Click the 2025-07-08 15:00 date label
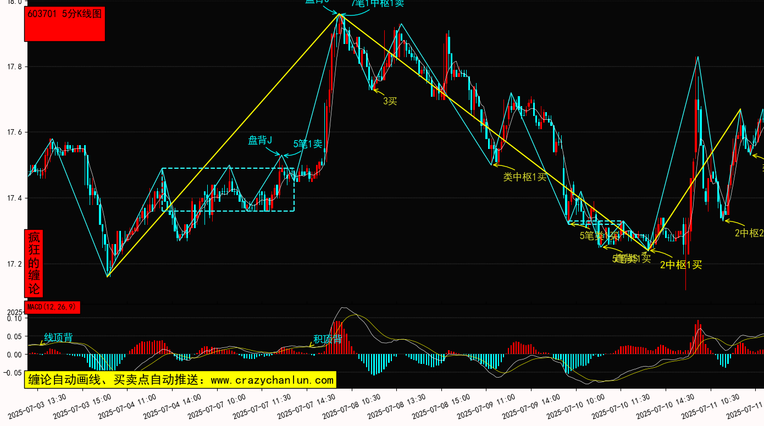764x426 pixels. [x=441, y=406]
